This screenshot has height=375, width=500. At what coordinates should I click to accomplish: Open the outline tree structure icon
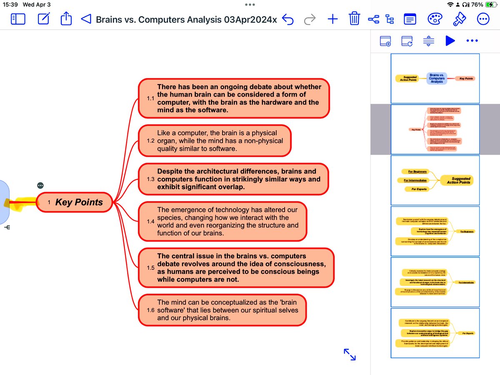point(390,19)
